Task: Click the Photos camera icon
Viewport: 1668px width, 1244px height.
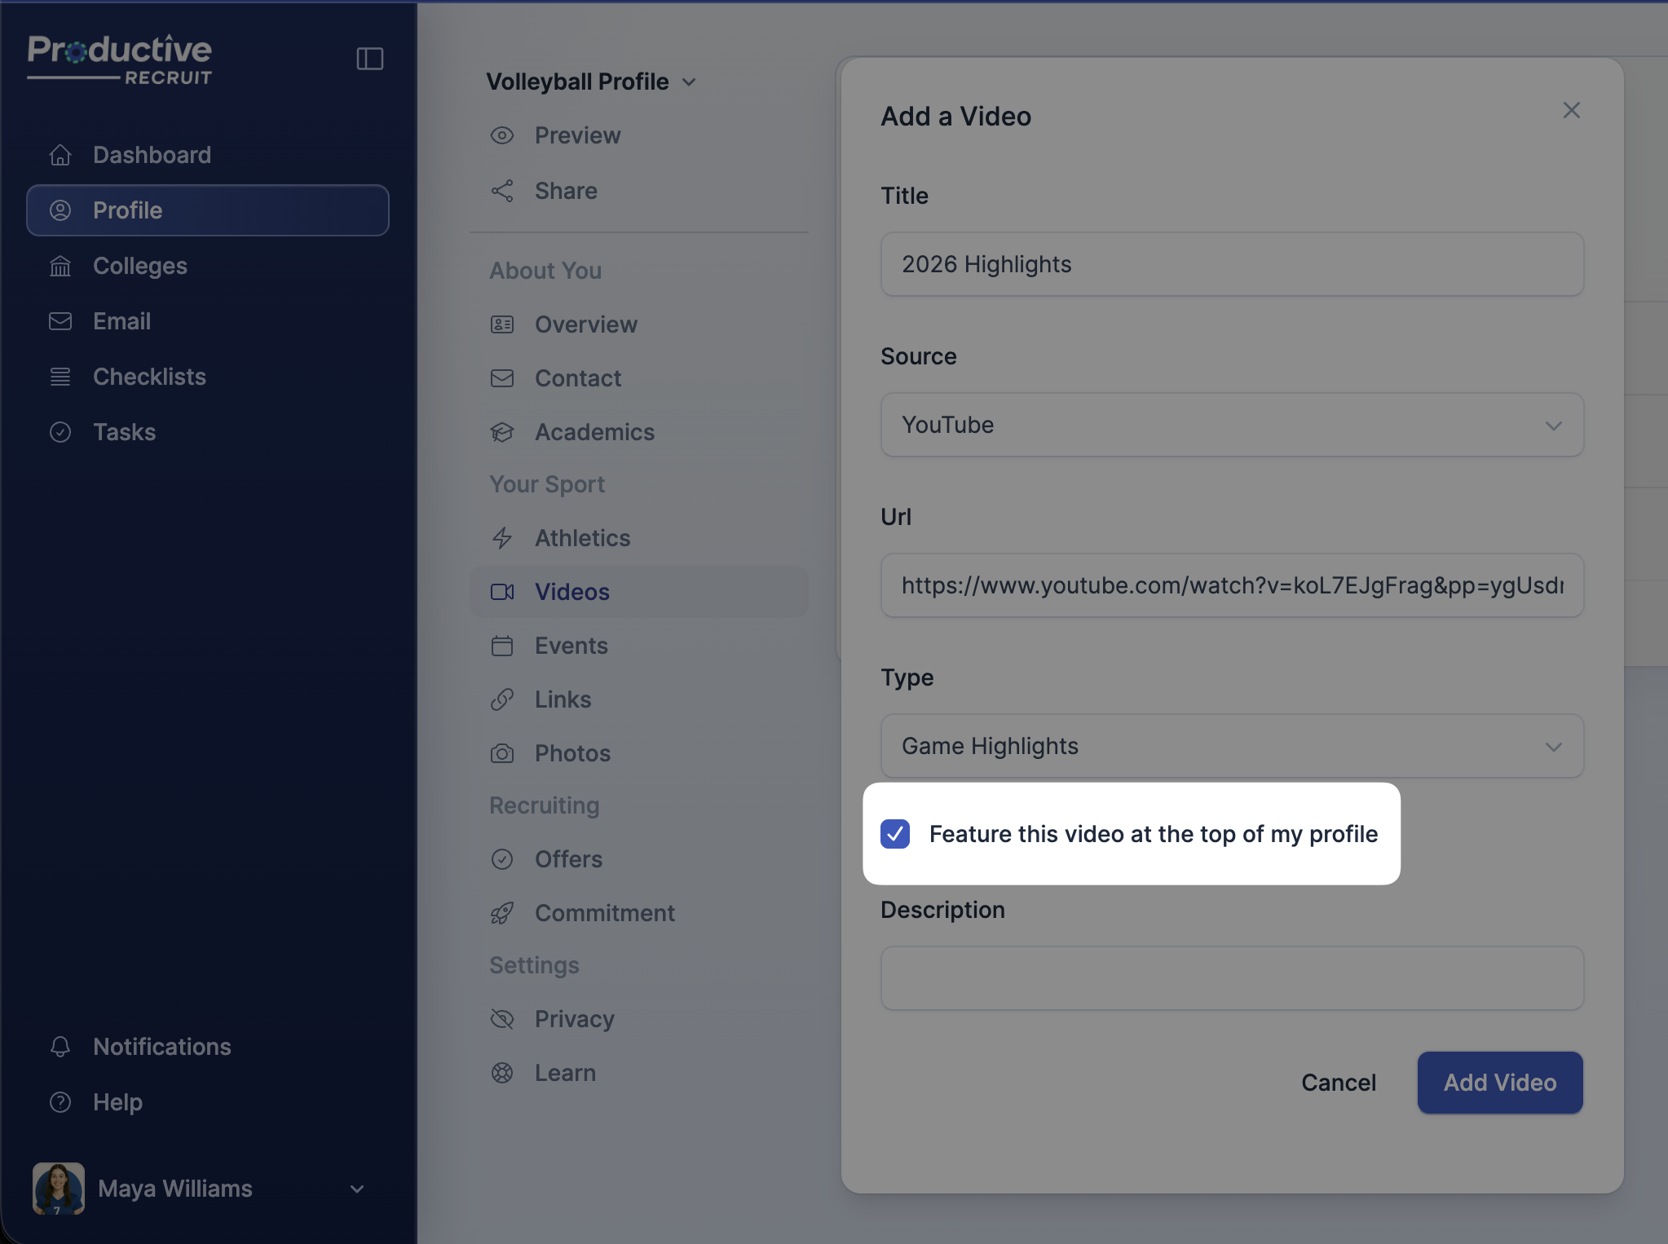Action: tap(502, 753)
